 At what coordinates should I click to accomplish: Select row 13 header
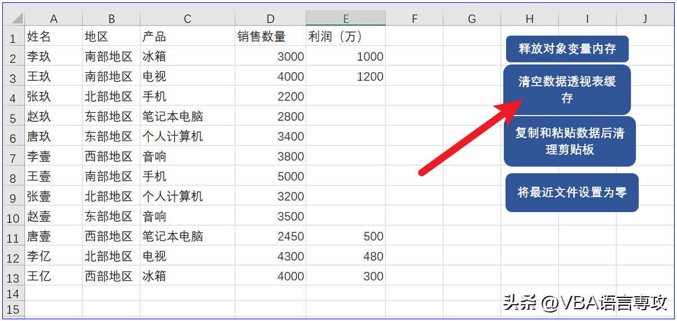14,276
